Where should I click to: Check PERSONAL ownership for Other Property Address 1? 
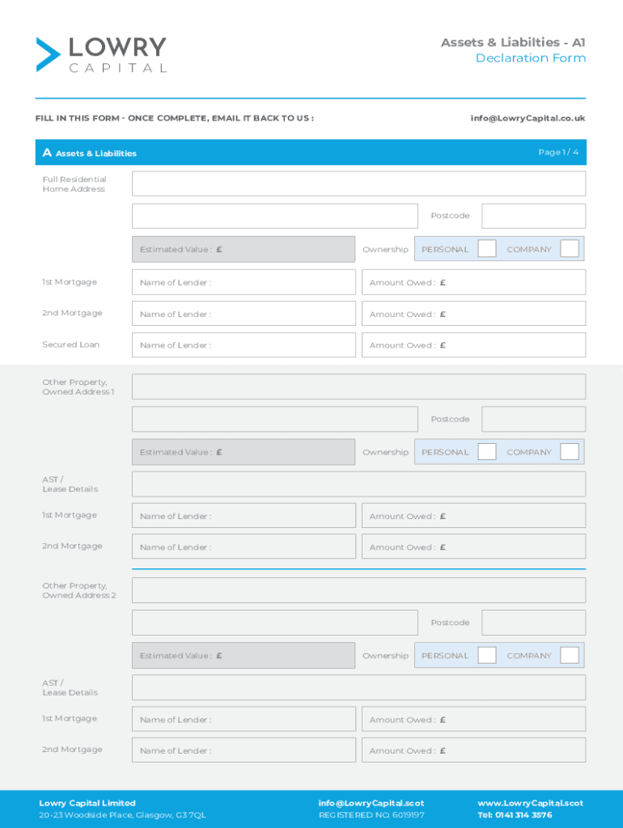pos(486,452)
